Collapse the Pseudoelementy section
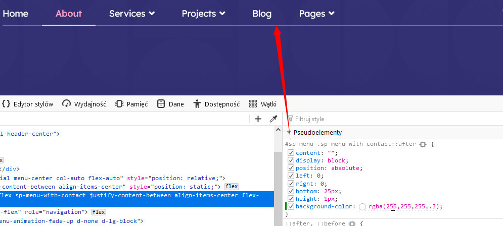This screenshot has height=226, width=503. pos(289,133)
